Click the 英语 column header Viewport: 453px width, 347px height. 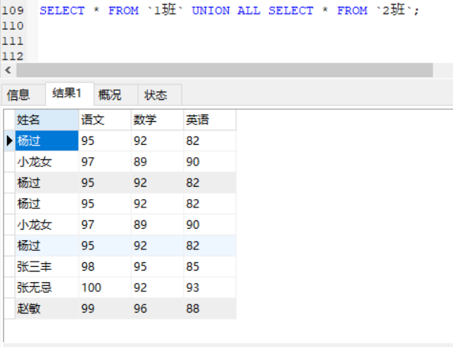coord(210,120)
